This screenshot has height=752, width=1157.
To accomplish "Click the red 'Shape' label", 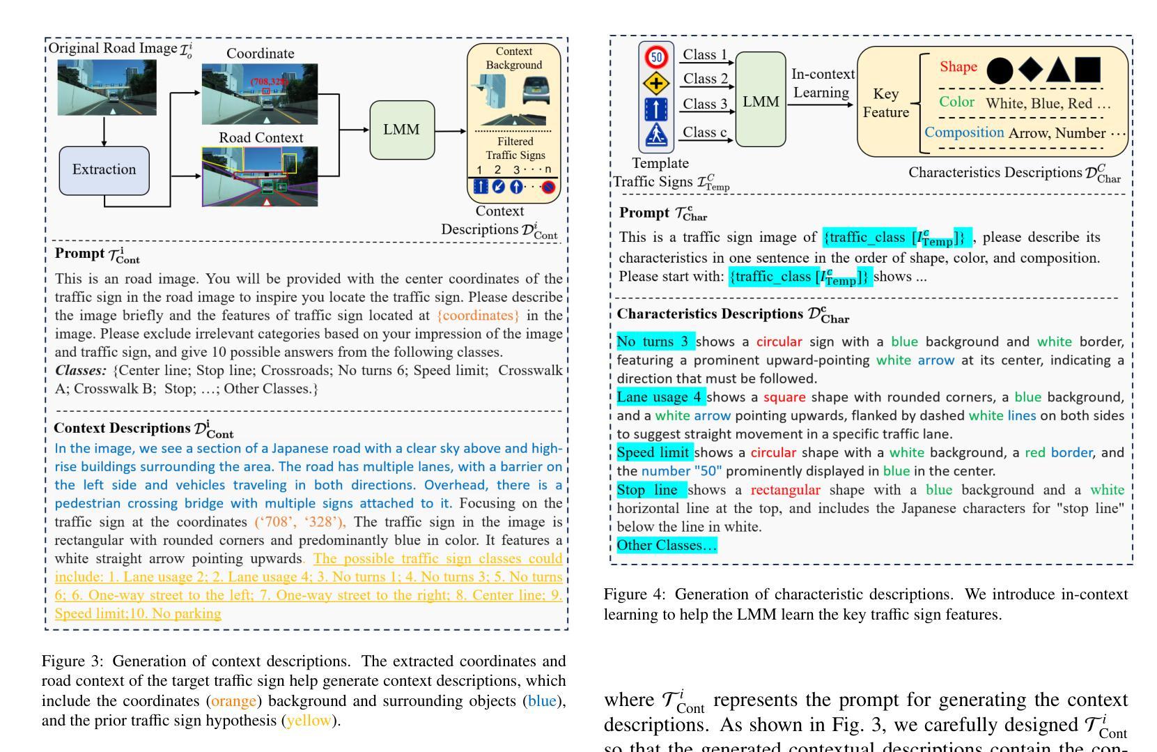I will tap(958, 67).
